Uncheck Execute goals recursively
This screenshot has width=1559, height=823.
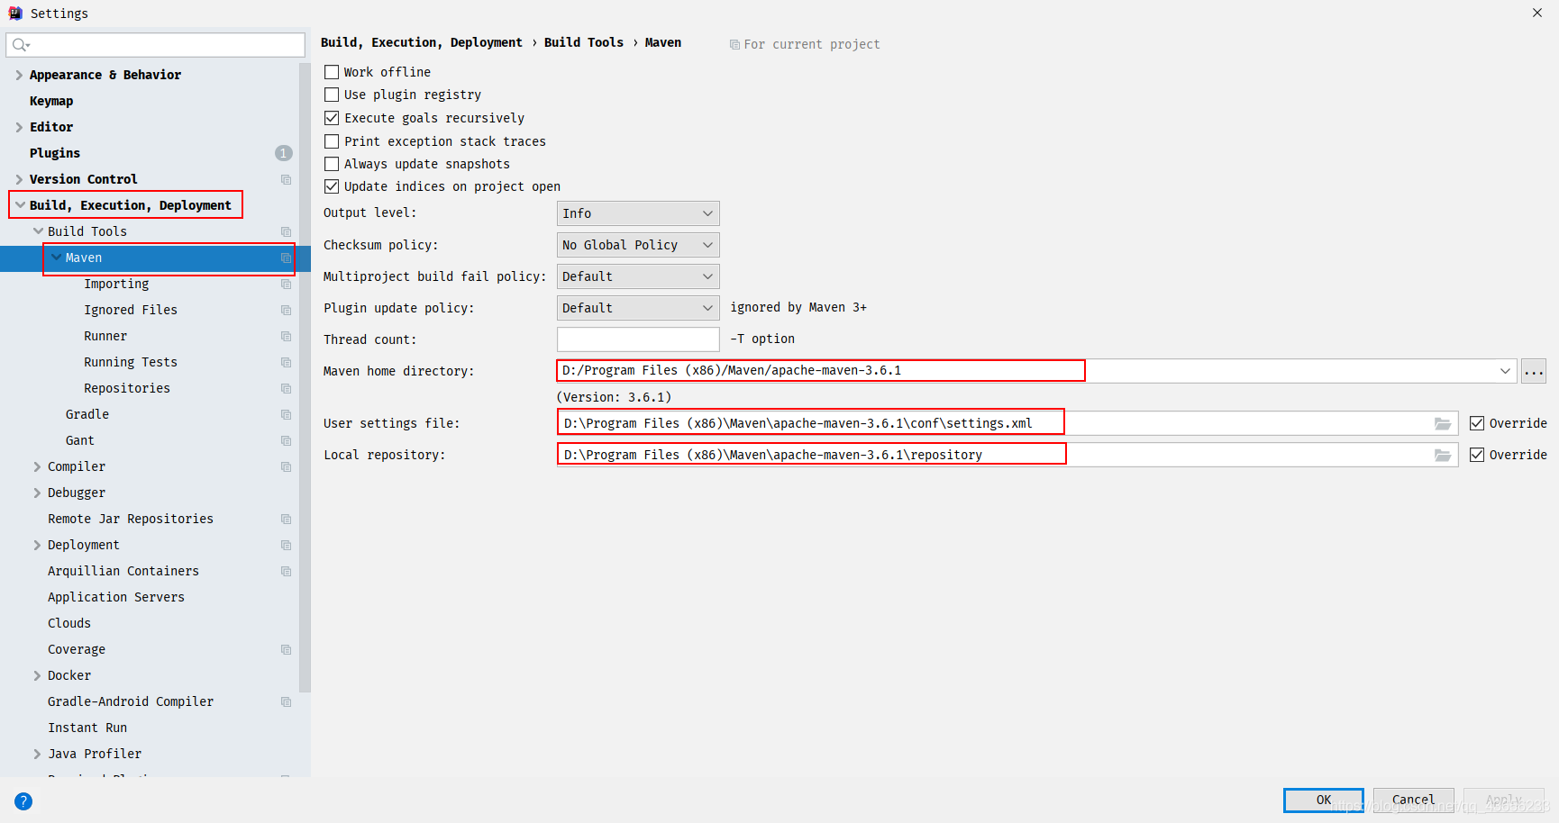pyautogui.click(x=332, y=118)
